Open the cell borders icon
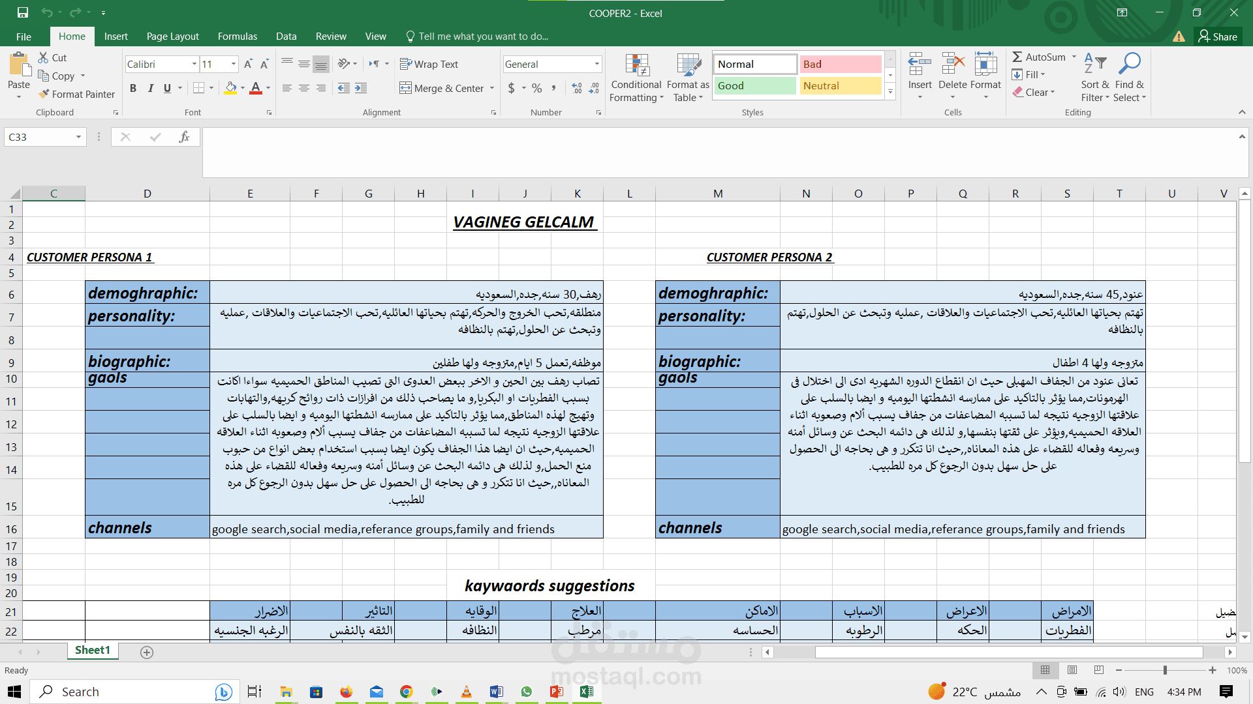 (x=199, y=88)
